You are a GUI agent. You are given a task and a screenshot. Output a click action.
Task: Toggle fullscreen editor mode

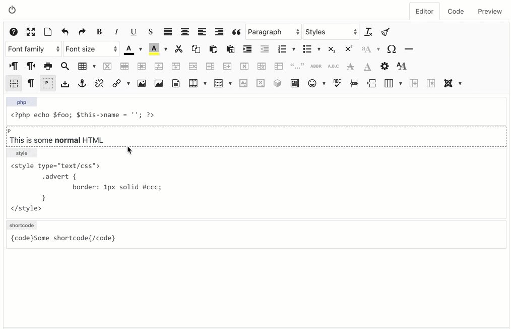(31, 32)
